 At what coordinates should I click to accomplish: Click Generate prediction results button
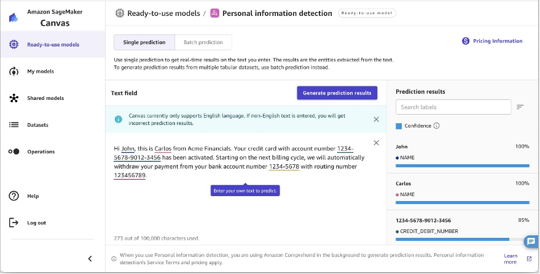pos(337,93)
